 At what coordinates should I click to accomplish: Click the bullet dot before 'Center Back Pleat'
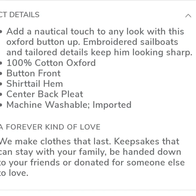(1, 94)
